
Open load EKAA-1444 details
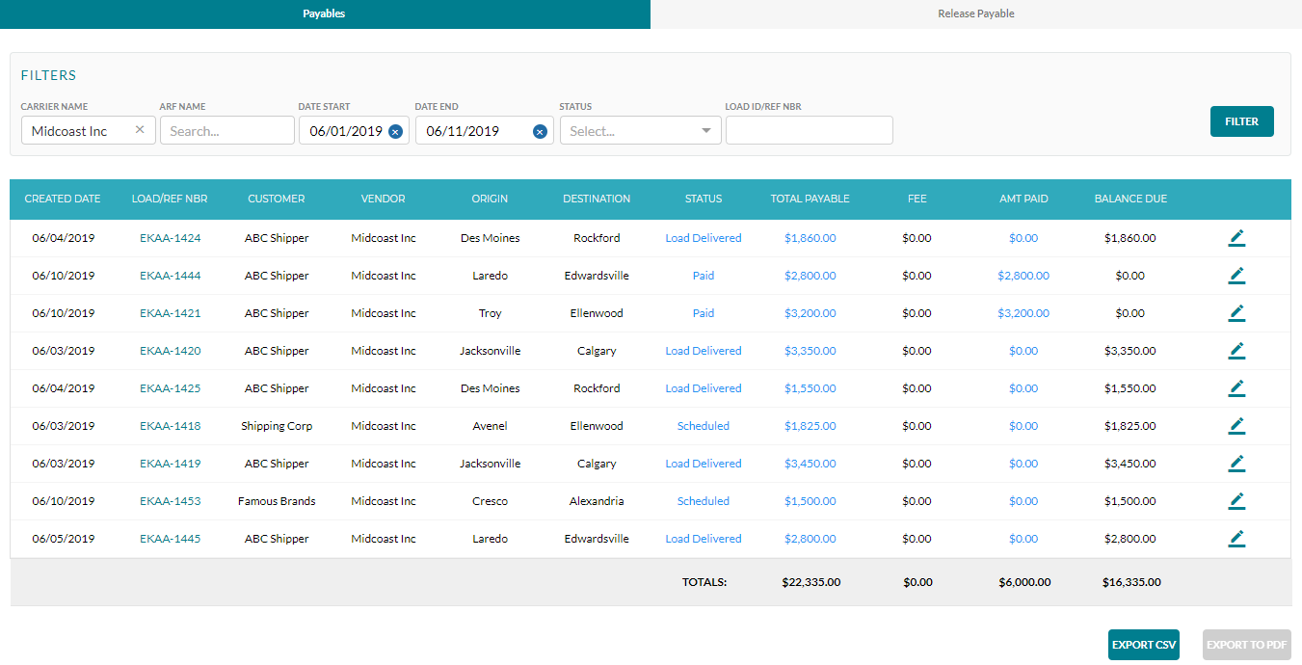coord(170,275)
